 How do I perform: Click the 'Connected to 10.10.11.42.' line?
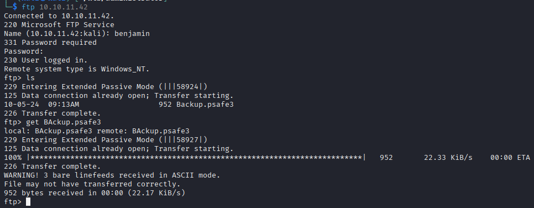pyautogui.click(x=60, y=16)
